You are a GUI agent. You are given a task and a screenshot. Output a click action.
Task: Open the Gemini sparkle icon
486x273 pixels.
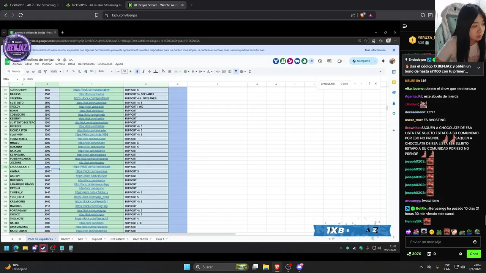[x=383, y=61]
